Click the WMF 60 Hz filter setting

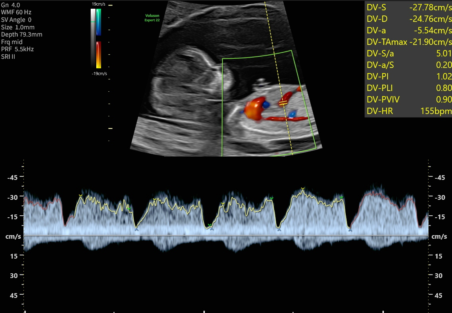click(x=16, y=12)
